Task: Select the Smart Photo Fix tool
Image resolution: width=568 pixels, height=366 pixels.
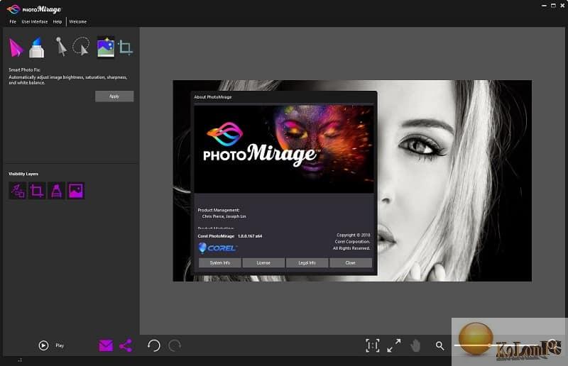Action: pyautogui.click(x=106, y=47)
